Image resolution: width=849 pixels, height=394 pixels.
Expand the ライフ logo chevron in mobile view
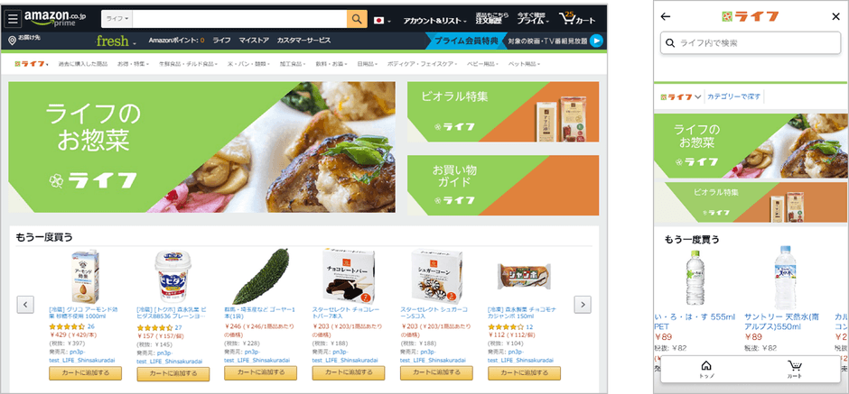tap(698, 96)
